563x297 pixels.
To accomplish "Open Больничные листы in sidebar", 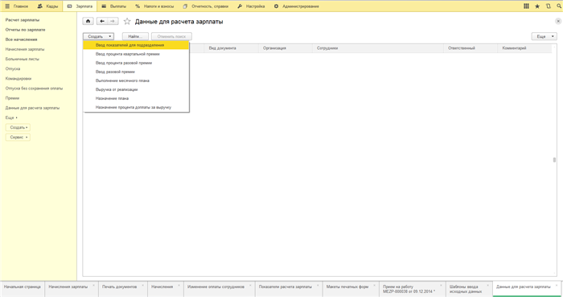I will (23, 59).
